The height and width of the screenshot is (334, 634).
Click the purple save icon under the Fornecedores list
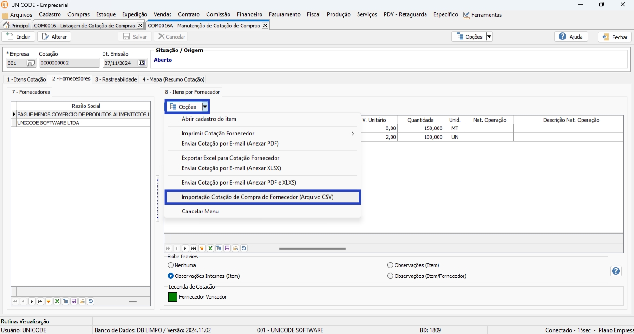pos(74,302)
